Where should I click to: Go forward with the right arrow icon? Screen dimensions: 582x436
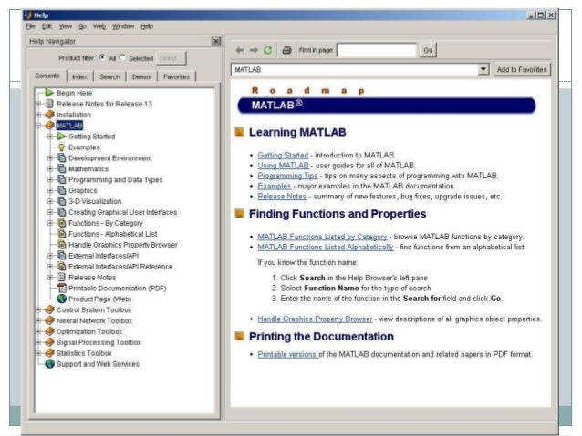[x=254, y=50]
